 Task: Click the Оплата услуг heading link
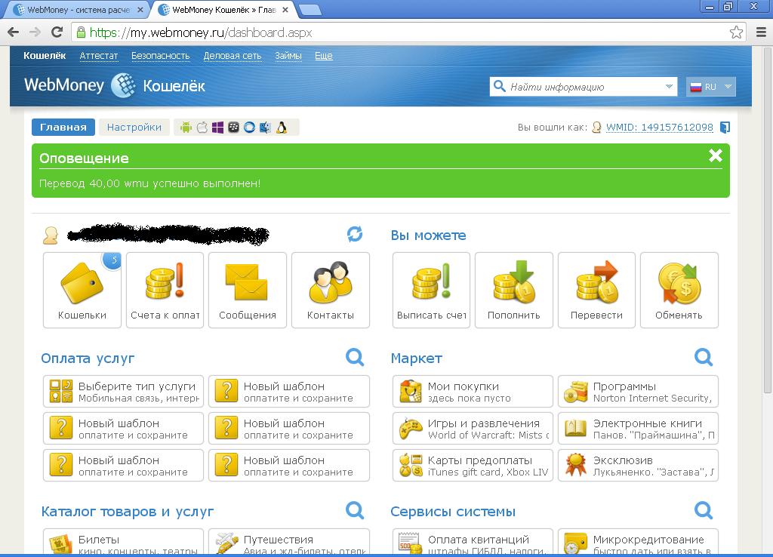pos(88,359)
